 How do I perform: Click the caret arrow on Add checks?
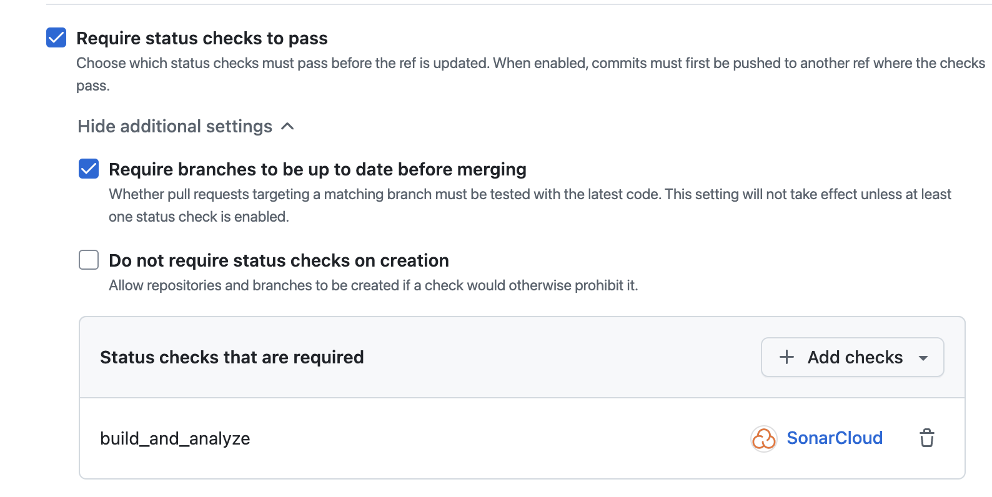point(923,358)
